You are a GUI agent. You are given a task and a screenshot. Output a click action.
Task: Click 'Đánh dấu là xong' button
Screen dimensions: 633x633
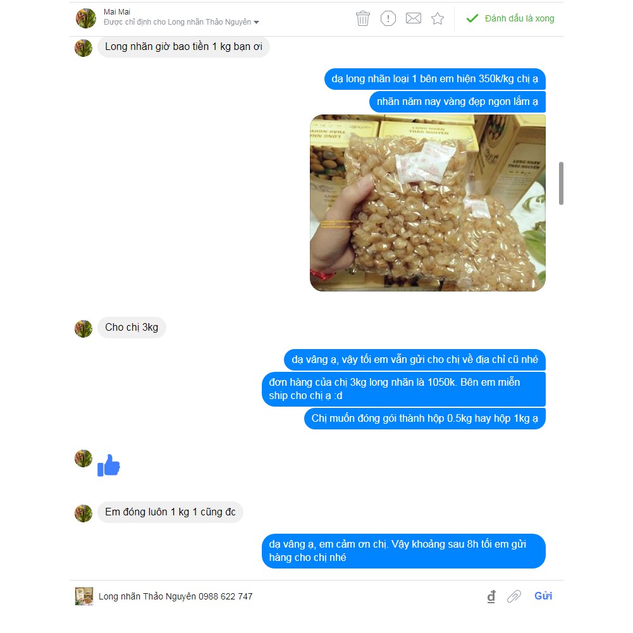(x=511, y=18)
